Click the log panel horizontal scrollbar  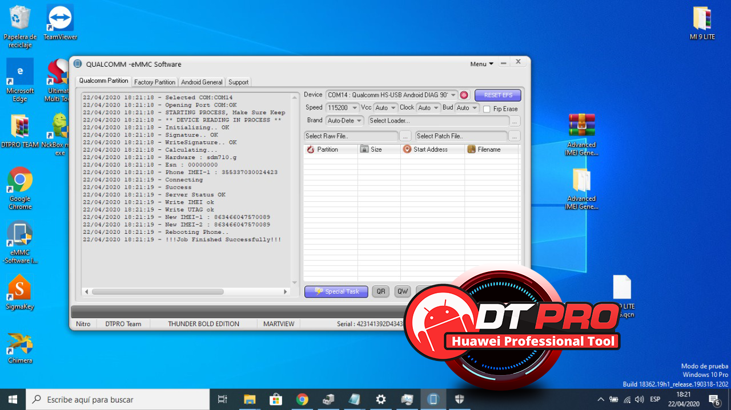click(158, 291)
